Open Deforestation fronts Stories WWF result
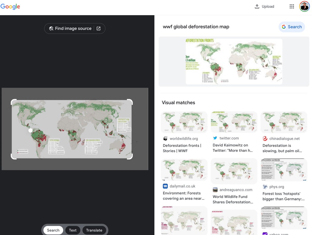The width and height of the screenshot is (312, 235). pos(182,148)
